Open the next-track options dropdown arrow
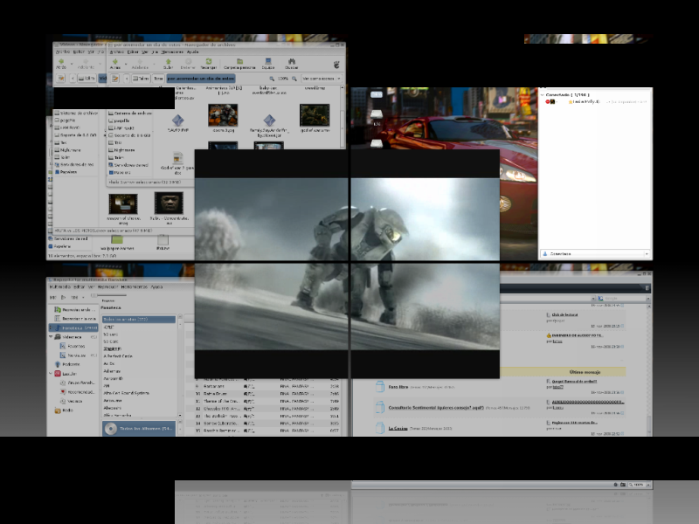 pyautogui.click(x=83, y=297)
